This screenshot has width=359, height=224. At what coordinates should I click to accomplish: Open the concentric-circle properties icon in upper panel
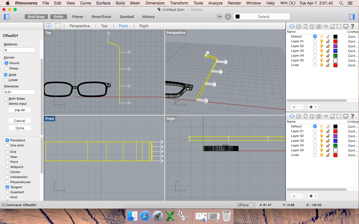[x=299, y=26]
